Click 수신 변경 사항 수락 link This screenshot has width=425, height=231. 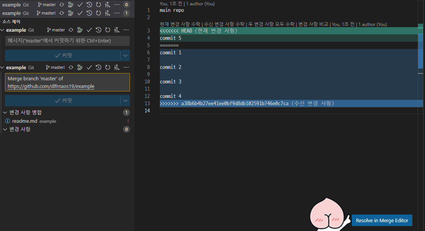(225, 24)
